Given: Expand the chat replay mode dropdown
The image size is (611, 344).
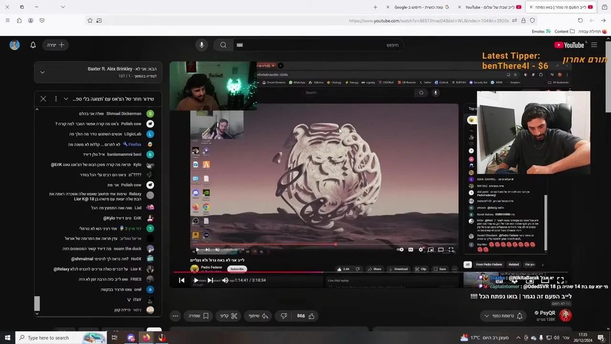Looking at the screenshot, I should [x=66, y=99].
